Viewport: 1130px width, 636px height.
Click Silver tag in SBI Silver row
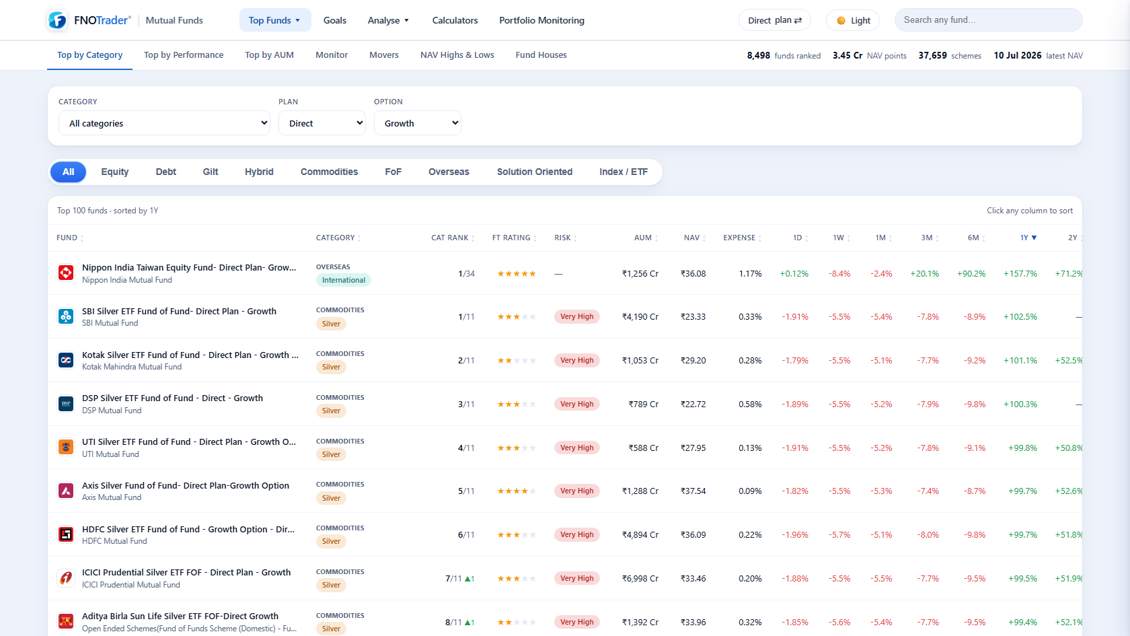[331, 324]
